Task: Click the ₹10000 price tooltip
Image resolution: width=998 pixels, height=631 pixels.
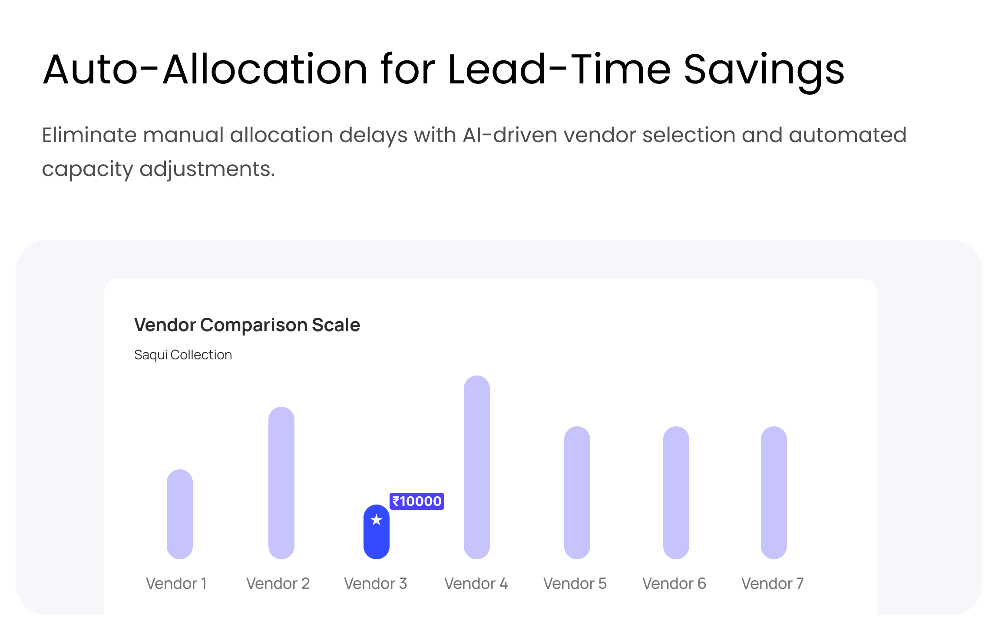Action: tap(417, 501)
